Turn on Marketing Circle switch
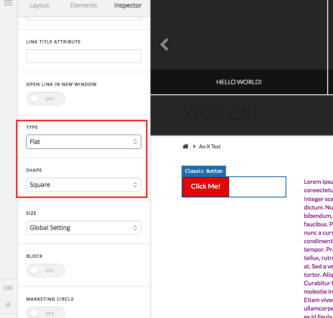The image size is (333, 318). coord(46,313)
